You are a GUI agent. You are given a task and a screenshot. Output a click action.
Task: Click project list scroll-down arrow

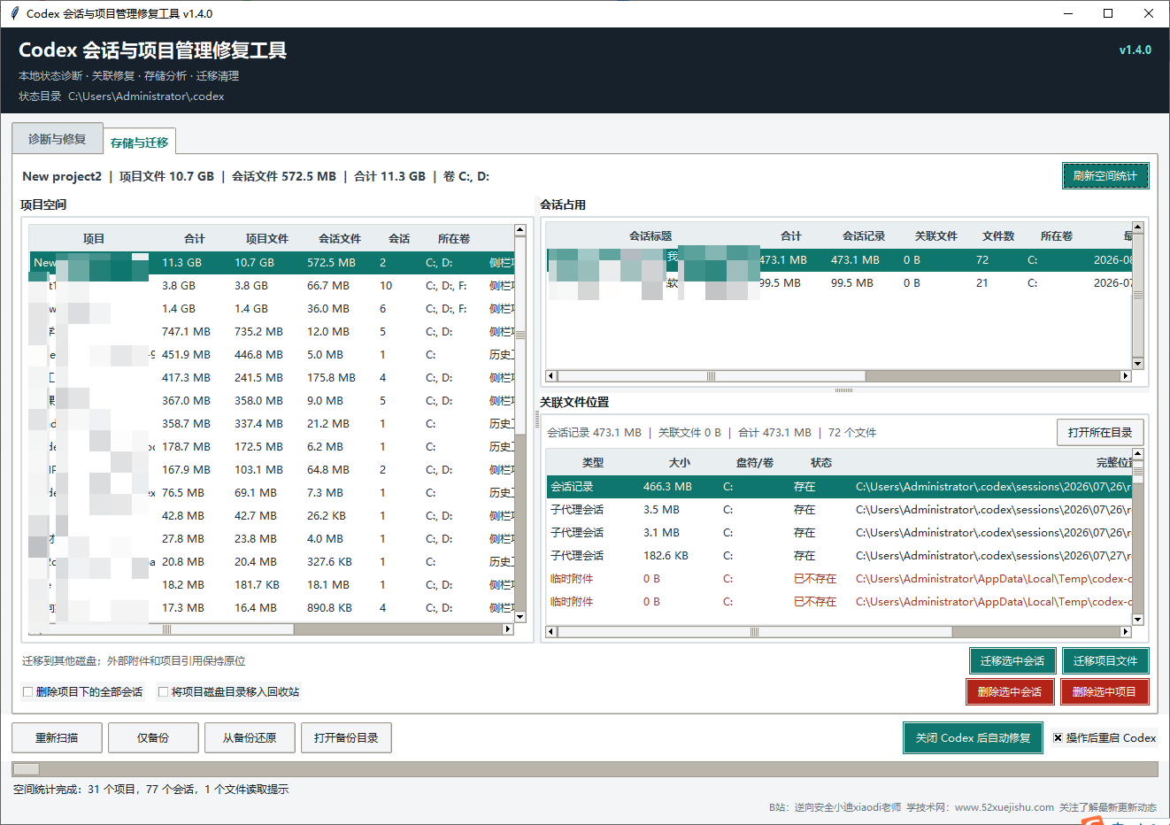click(x=520, y=617)
